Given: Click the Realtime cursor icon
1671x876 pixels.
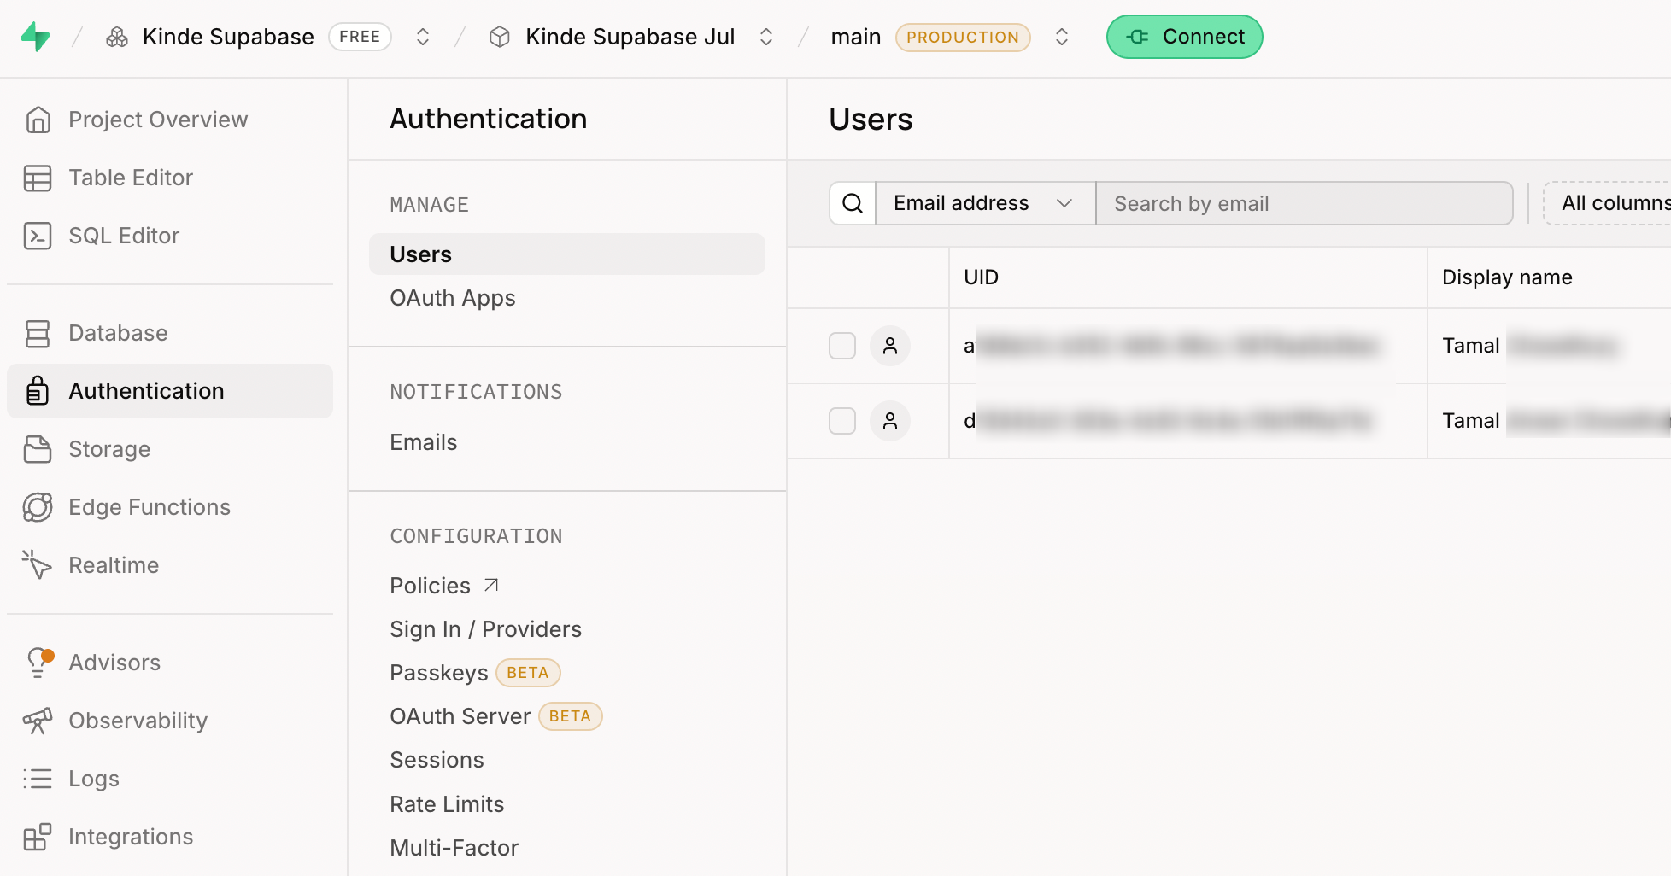Looking at the screenshot, I should (x=38, y=564).
